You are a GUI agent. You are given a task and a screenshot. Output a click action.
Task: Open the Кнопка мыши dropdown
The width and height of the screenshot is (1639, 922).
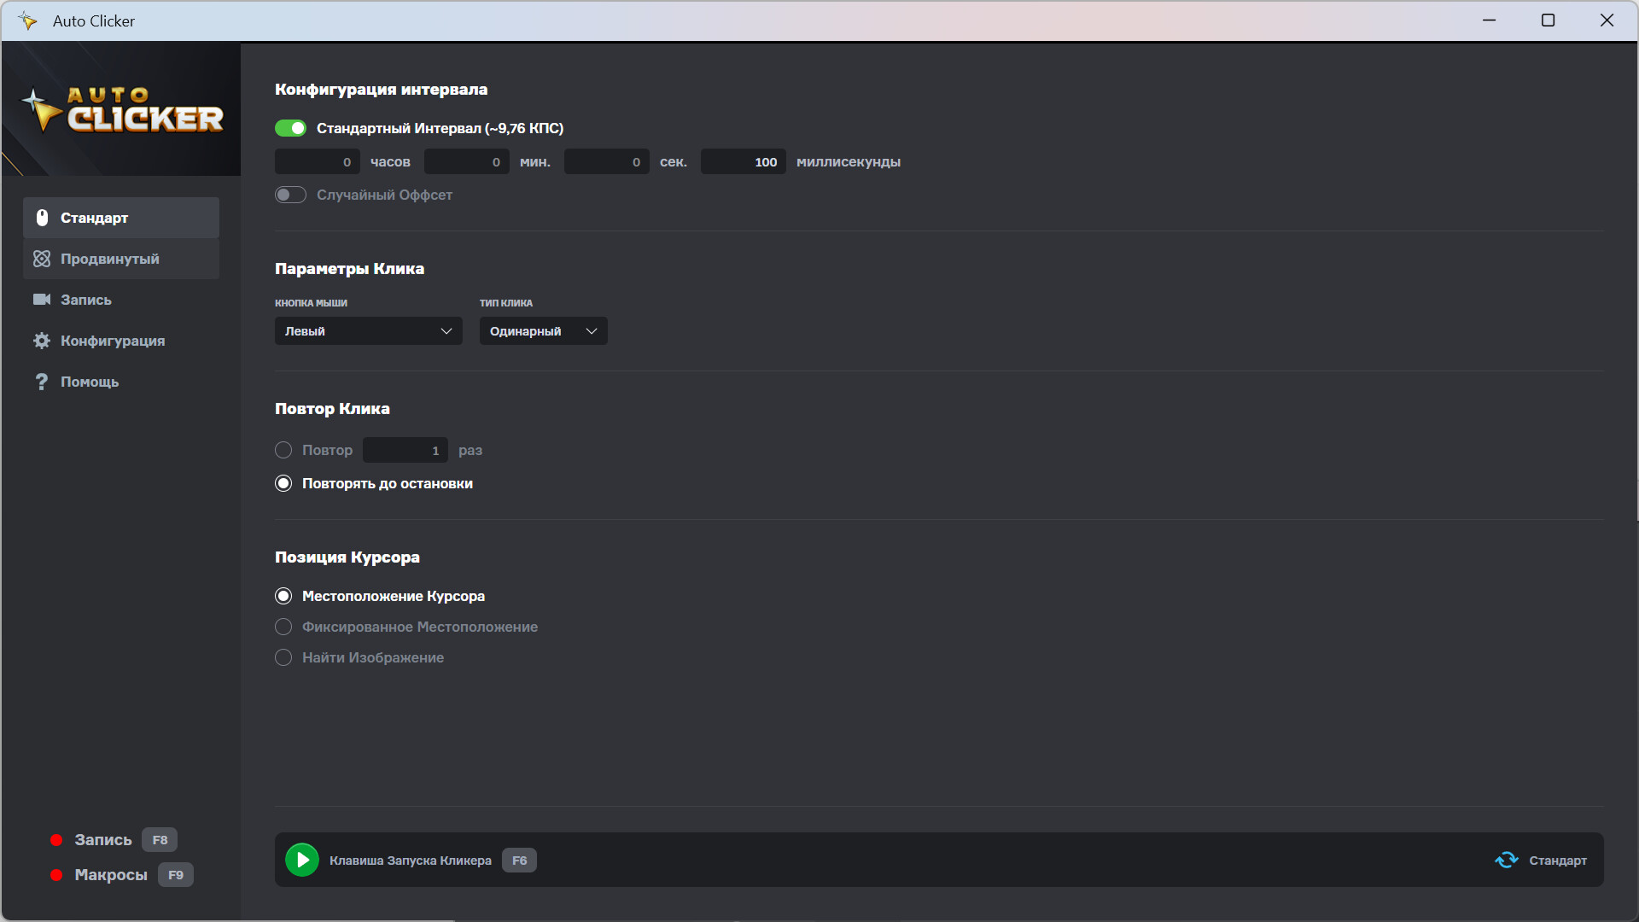click(x=367, y=330)
